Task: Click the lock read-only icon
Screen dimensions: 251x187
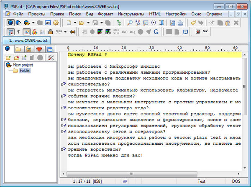Action: click(x=51, y=31)
